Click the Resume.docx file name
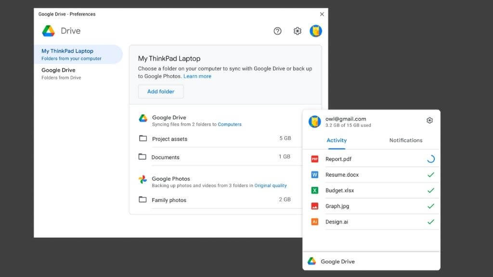This screenshot has width=493, height=277. click(342, 175)
